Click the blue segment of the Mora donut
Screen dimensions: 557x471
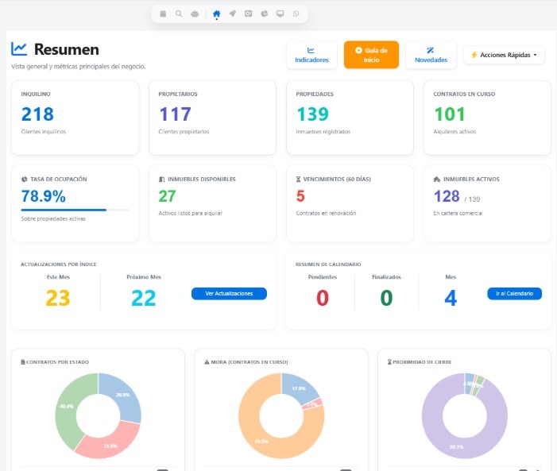[298, 388]
